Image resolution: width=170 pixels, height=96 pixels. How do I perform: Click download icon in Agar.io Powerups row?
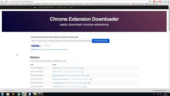pyautogui.click(x=88, y=75)
